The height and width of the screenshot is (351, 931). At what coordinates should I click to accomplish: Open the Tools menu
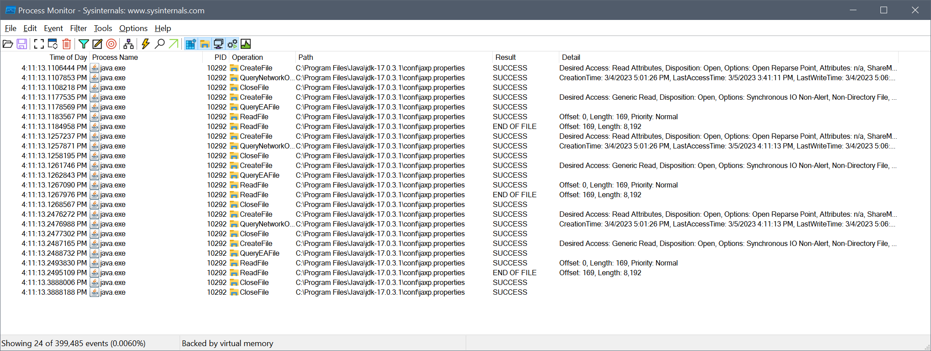tap(103, 28)
